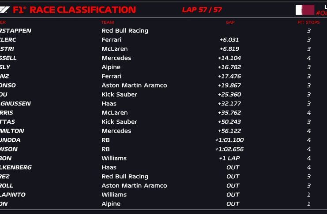Click the +56.122 gap for Mercedes
Screen dimensions: 327x214
tap(229, 131)
